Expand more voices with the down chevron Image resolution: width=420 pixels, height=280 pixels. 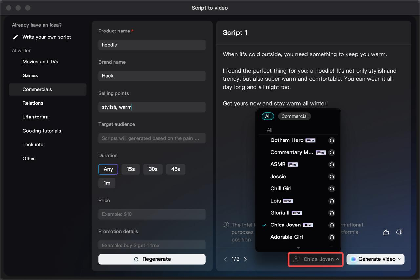pyautogui.click(x=298, y=248)
